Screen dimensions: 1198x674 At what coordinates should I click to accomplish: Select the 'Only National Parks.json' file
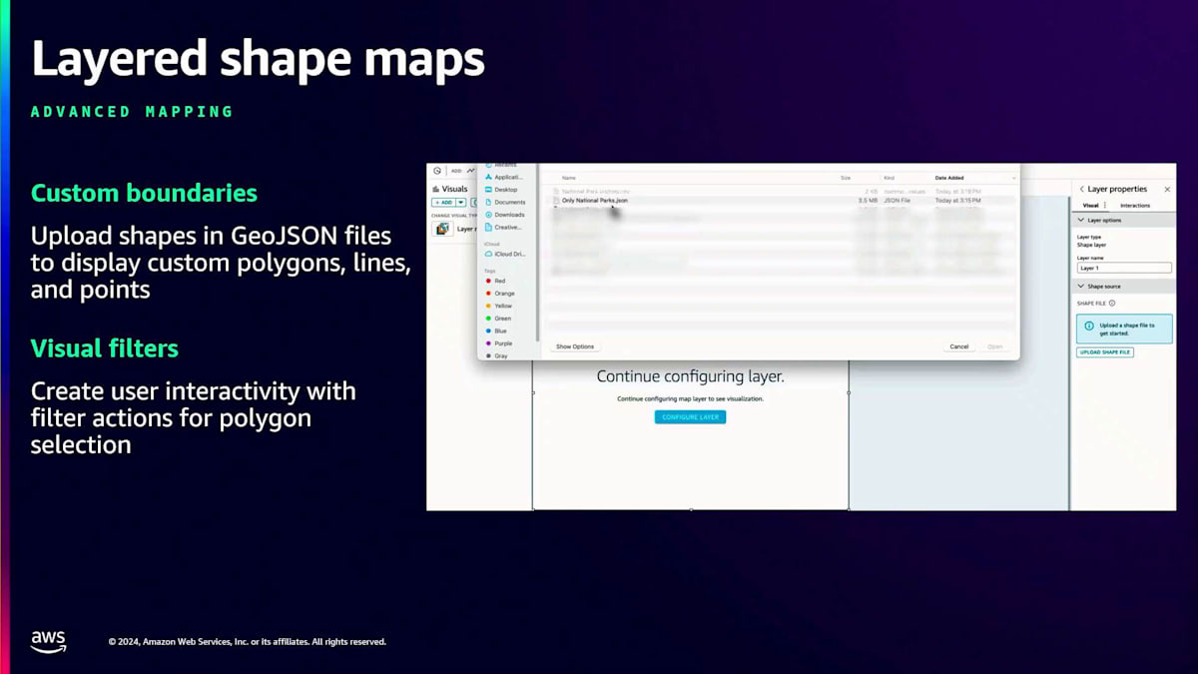(x=595, y=201)
